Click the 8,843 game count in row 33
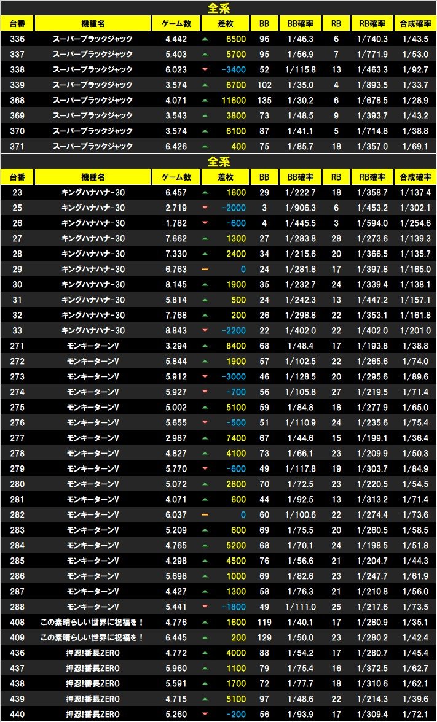Viewport: 437px width, 722px height. click(x=176, y=330)
